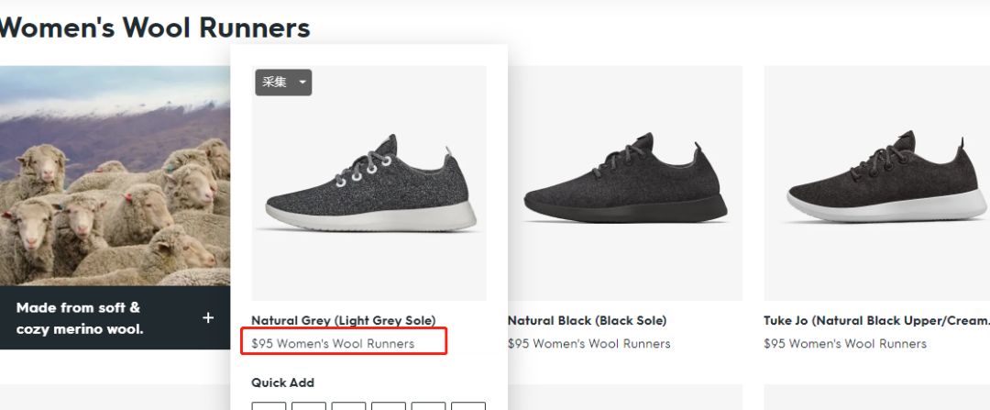The image size is (990, 410).
Task: Open the Natural Black shoe image
Action: 625,183
